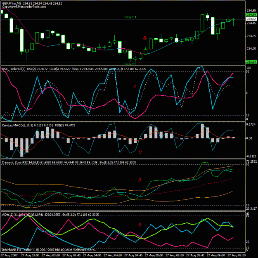Click the 20.3197 Dynamic Zone scale value
This screenshot has height=258, width=258.
click(251, 208)
